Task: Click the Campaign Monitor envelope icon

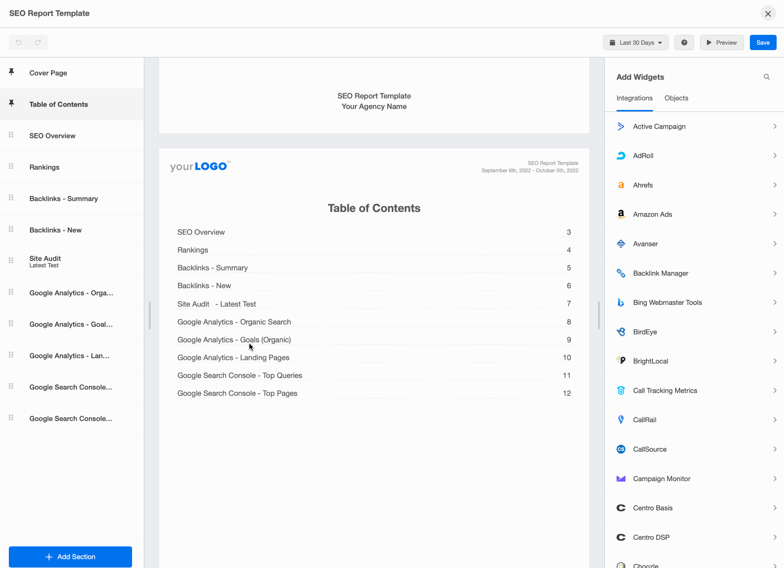Action: [621, 479]
